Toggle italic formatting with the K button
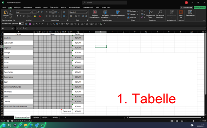The width and height of the screenshot is (207, 128). click(x=21, y=16)
